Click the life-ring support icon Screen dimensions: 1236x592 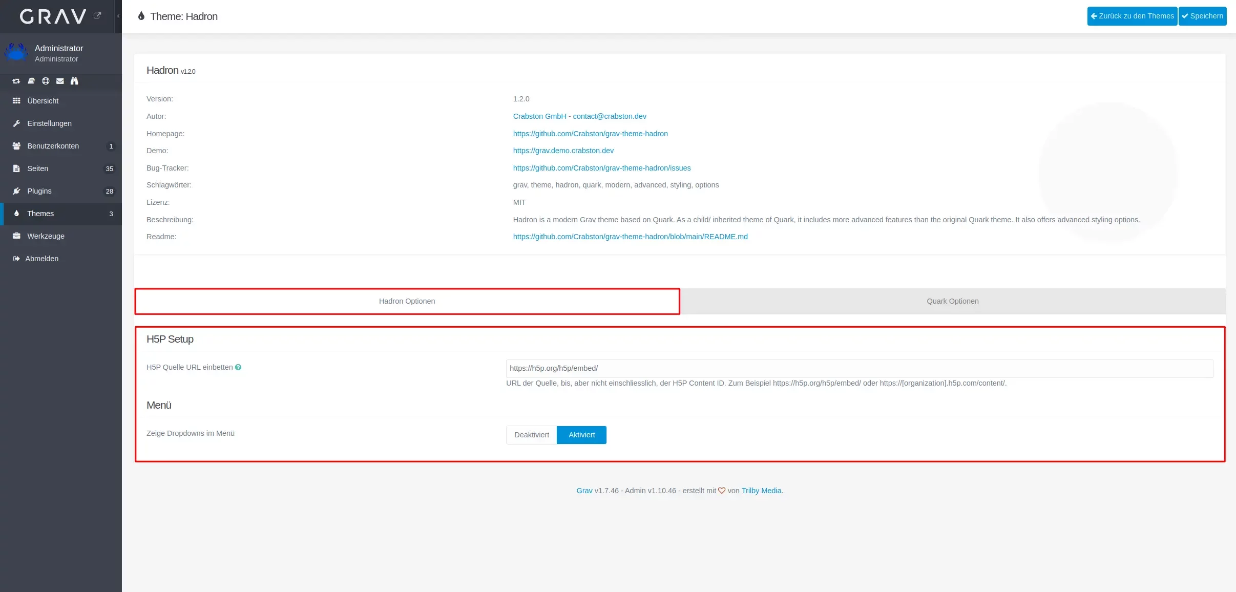coord(46,81)
